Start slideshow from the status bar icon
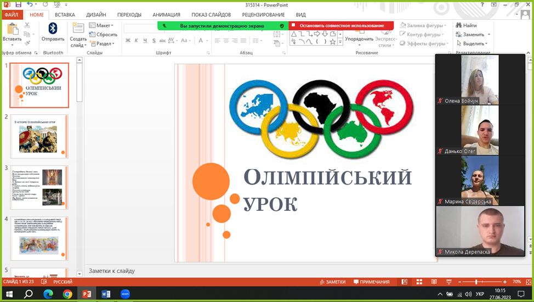Image resolution: width=534 pixels, height=302 pixels. [448, 282]
